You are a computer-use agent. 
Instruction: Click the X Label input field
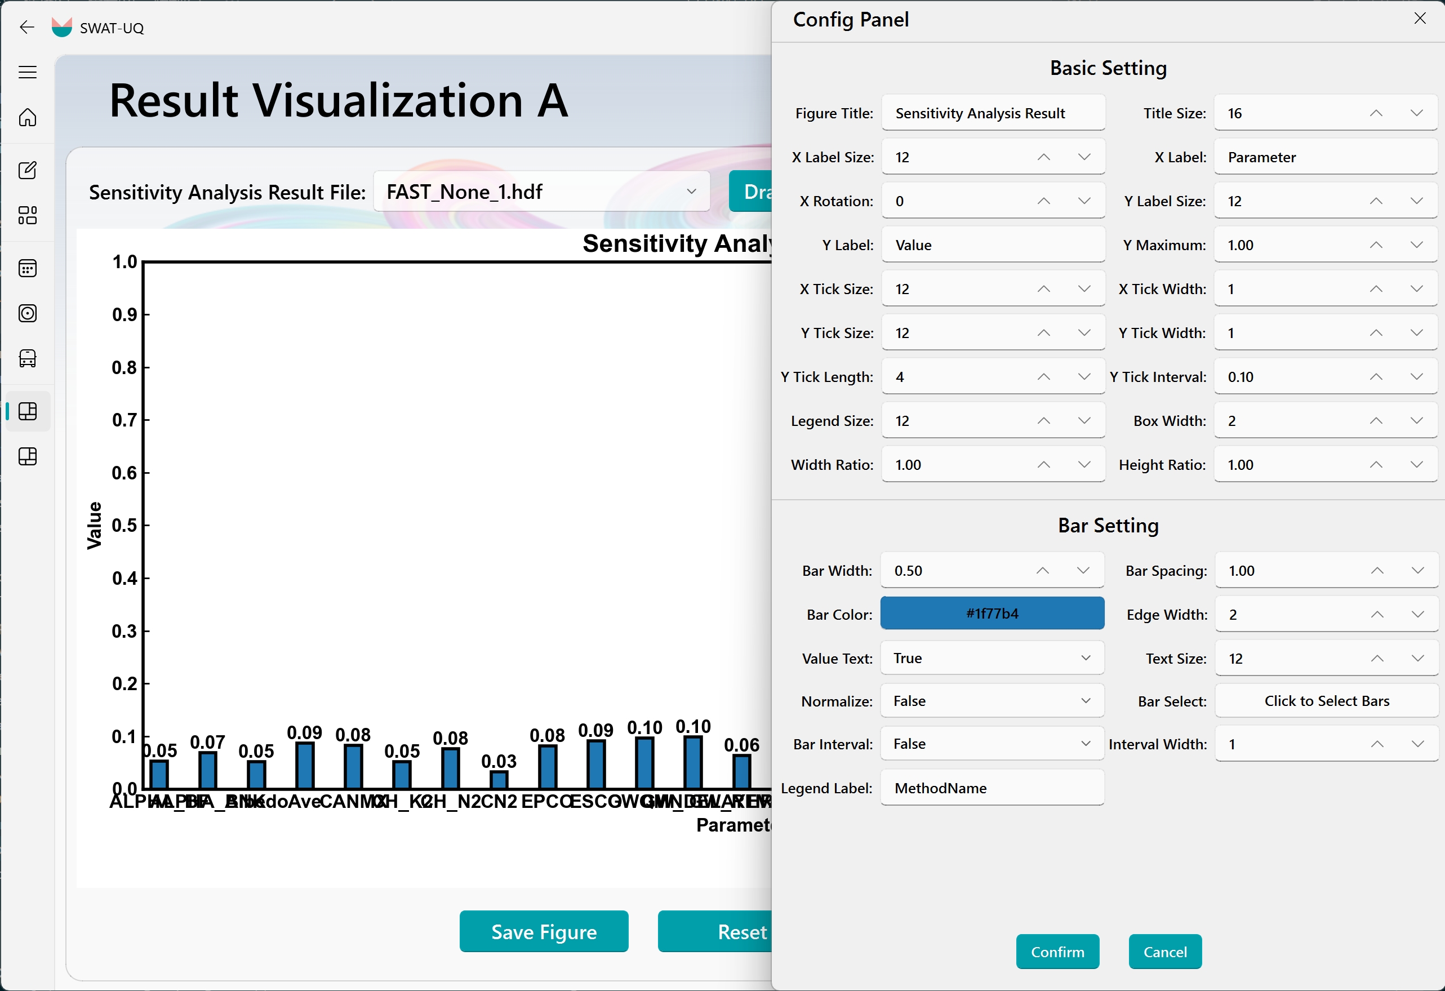1325,157
